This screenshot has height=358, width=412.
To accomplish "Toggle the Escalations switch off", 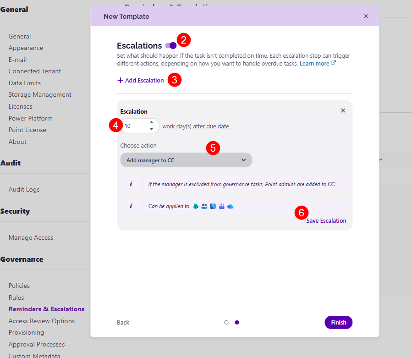I will point(171,46).
